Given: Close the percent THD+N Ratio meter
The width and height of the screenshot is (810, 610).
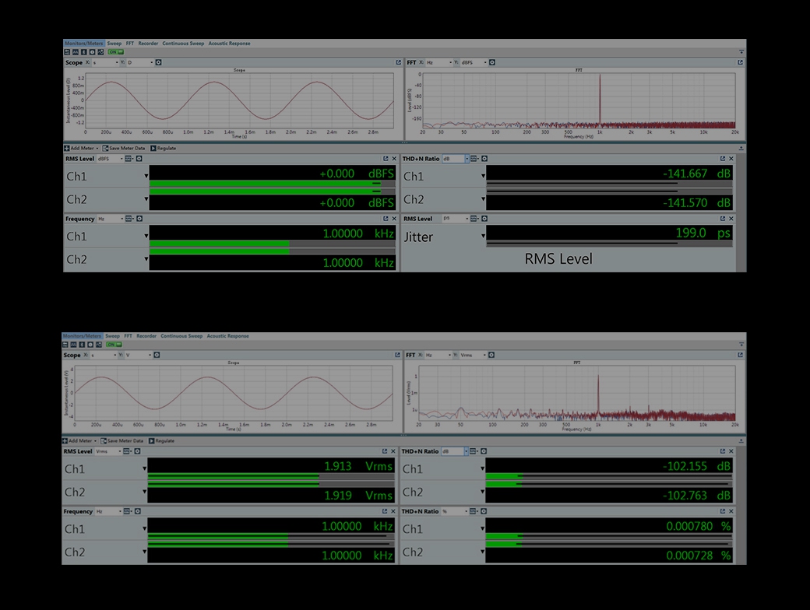Looking at the screenshot, I should pos(731,511).
